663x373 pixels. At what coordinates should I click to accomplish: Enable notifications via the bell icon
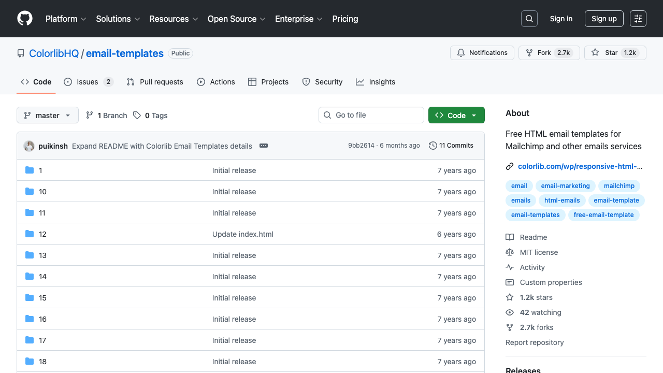click(461, 52)
